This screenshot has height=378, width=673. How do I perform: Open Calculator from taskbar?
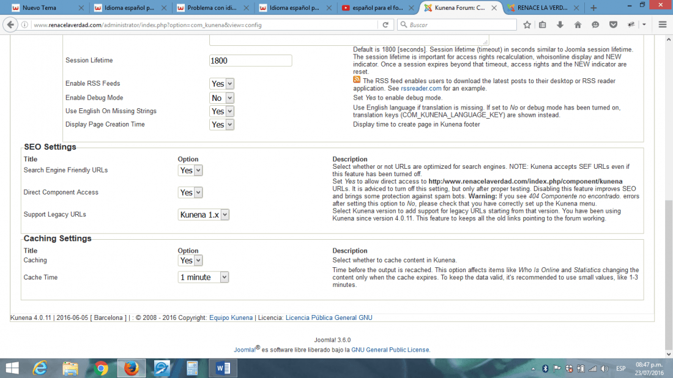192,368
